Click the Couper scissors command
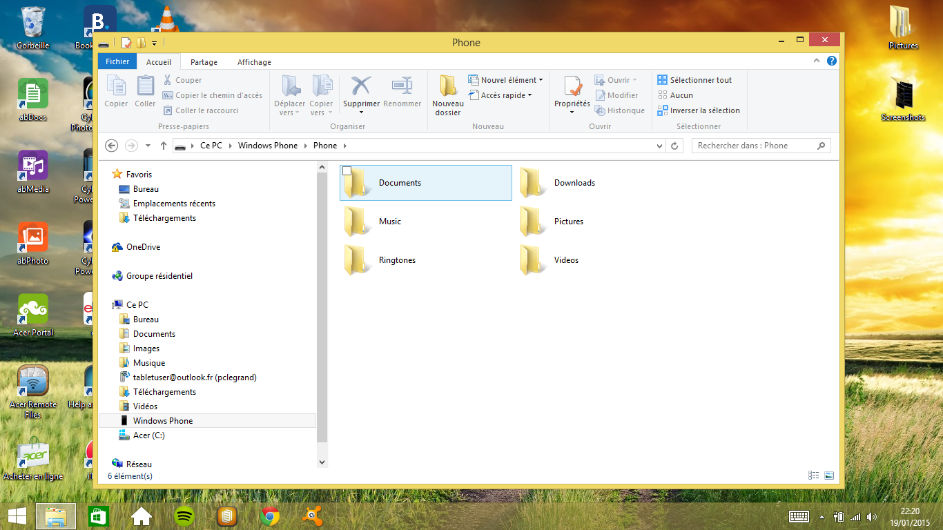 click(182, 80)
